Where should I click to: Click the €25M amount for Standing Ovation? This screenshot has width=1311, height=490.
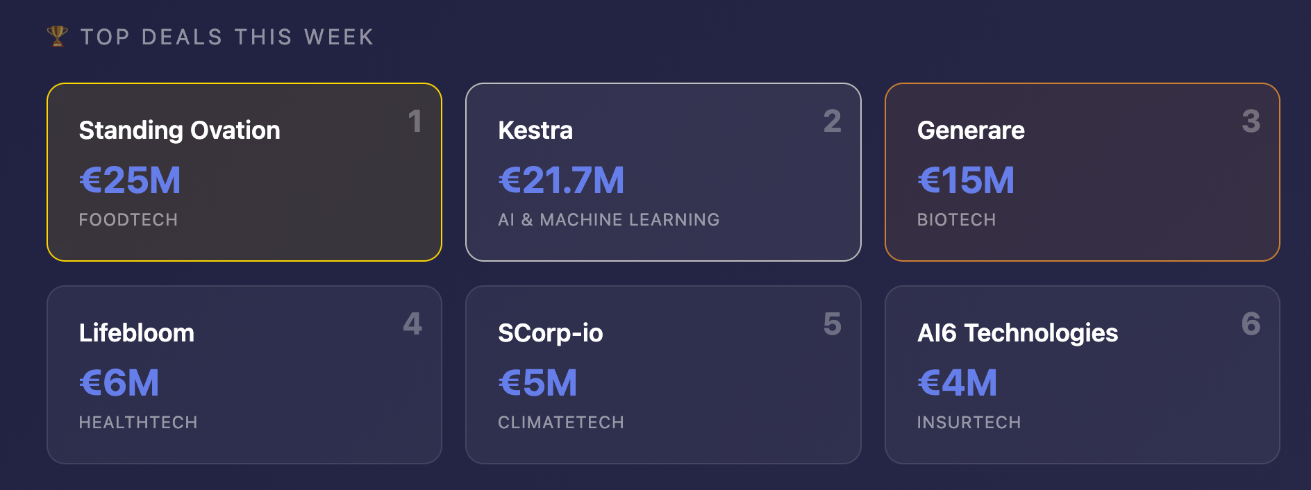click(x=130, y=180)
